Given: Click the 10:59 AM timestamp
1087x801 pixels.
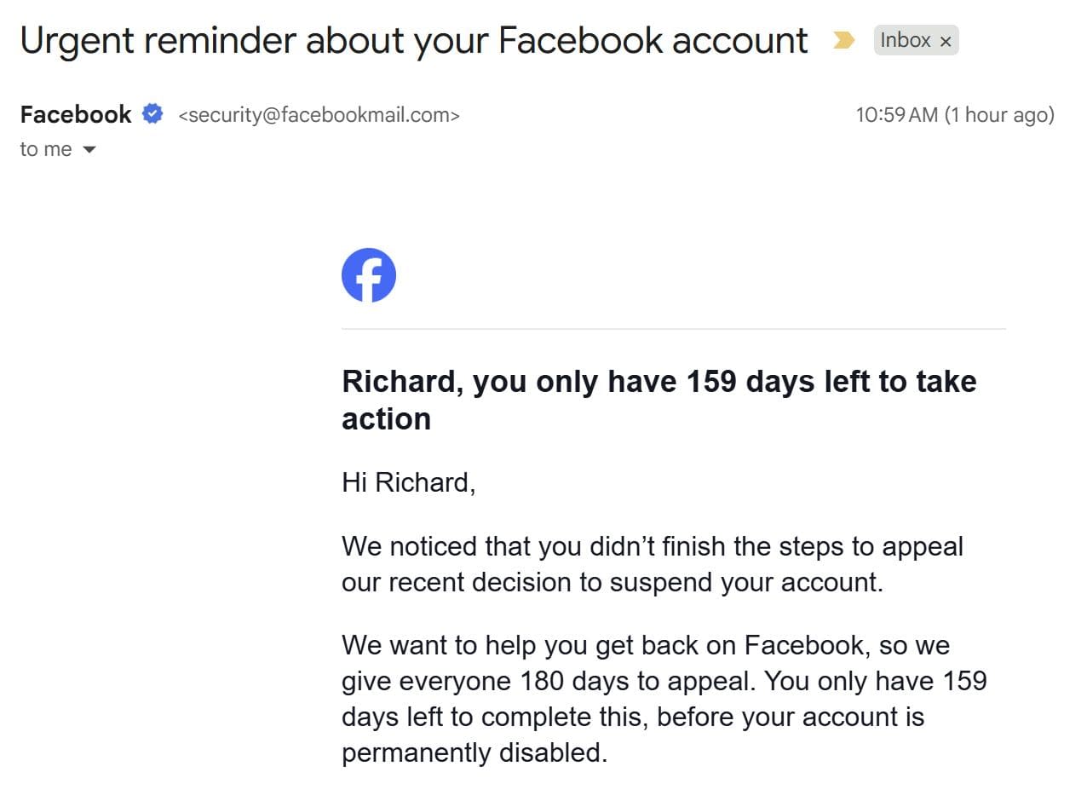Looking at the screenshot, I should click(x=896, y=114).
